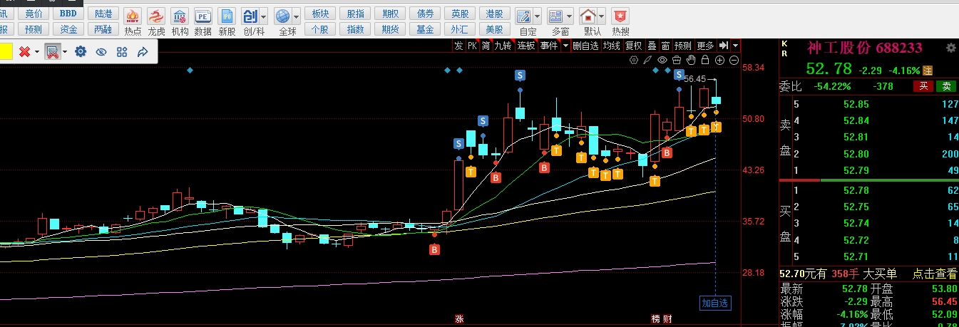Switch to the 期货 futures tab

tap(390, 29)
